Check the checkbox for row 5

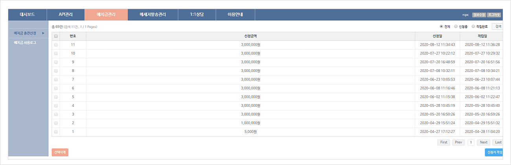[56, 97]
